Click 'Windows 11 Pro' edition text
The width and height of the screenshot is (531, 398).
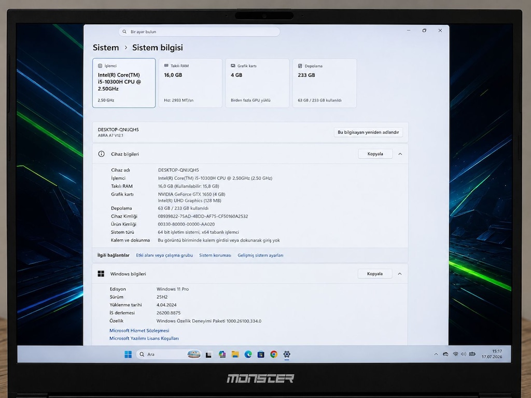[173, 289]
